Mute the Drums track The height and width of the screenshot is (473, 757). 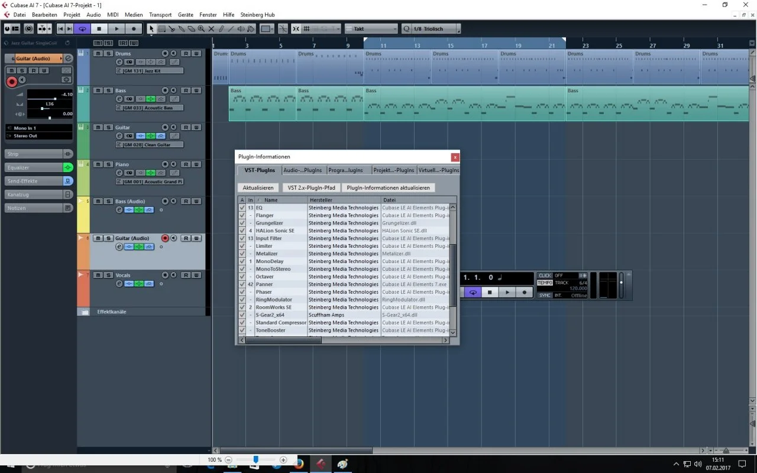(x=97, y=54)
